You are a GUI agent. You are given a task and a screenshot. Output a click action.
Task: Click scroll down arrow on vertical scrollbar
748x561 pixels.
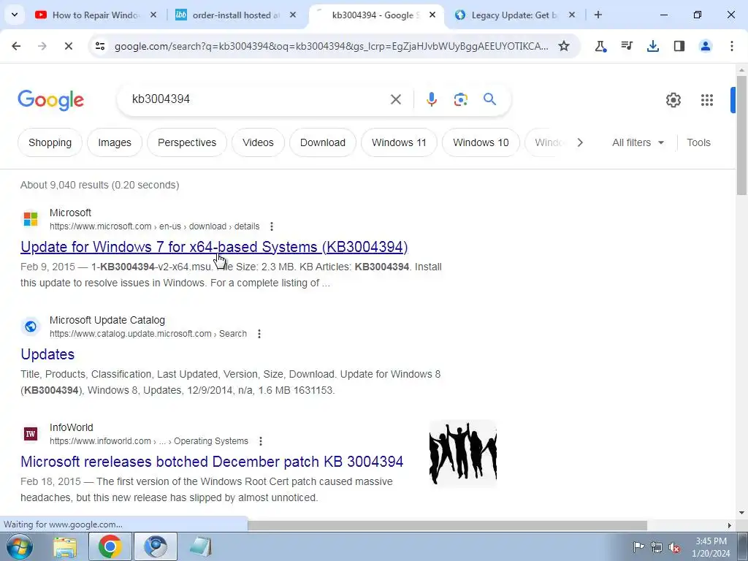[x=742, y=514]
